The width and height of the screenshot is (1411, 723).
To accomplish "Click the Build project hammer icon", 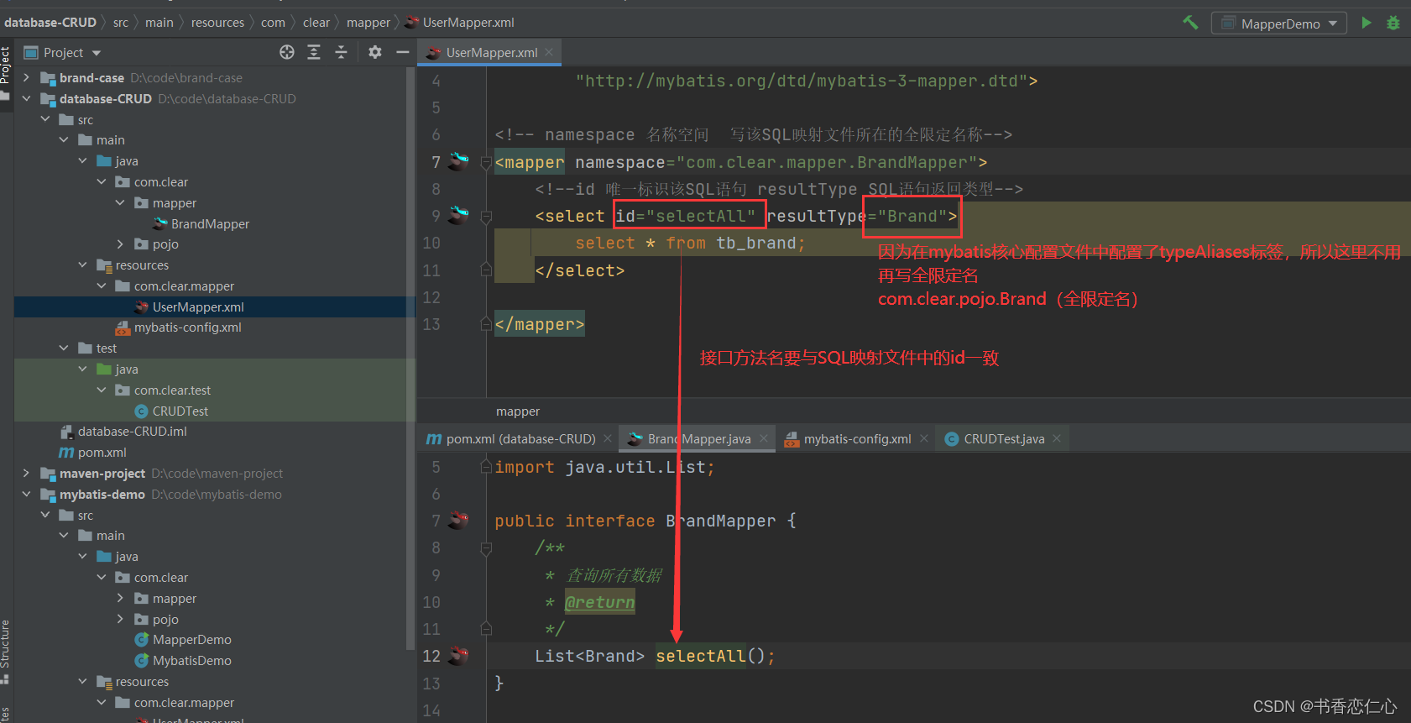I will (x=1190, y=23).
